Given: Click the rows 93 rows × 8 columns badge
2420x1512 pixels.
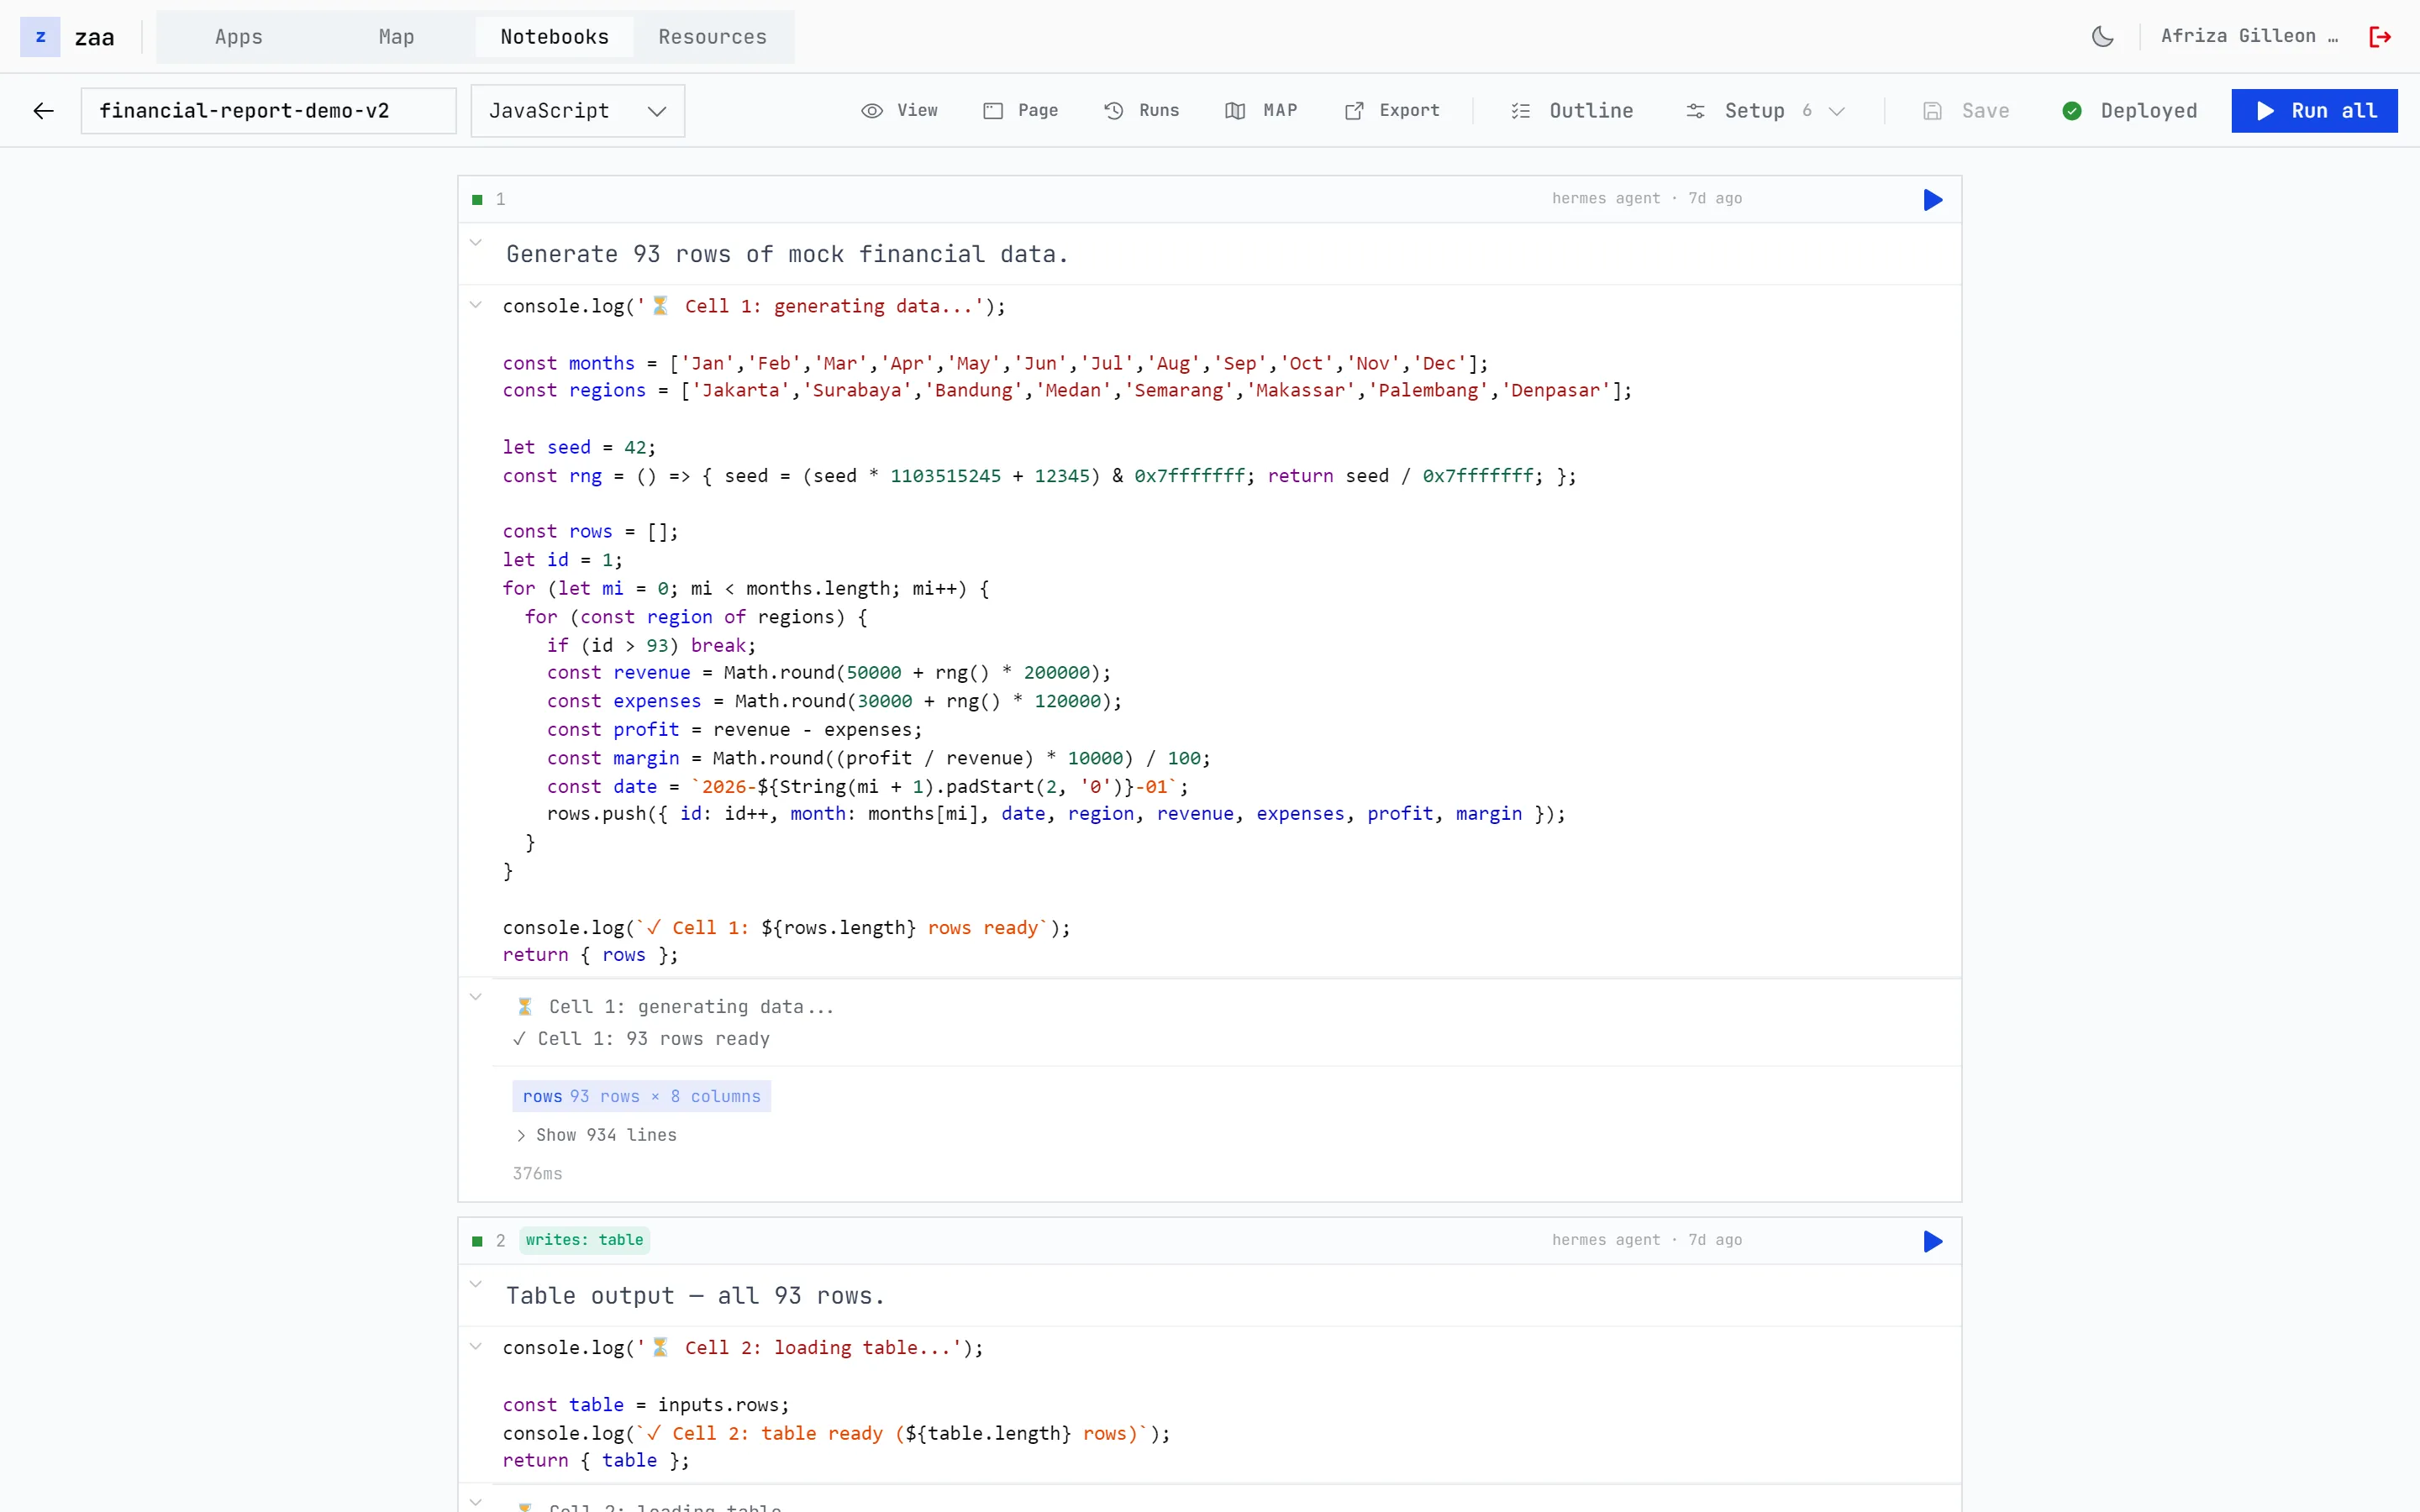Looking at the screenshot, I should [x=641, y=1096].
